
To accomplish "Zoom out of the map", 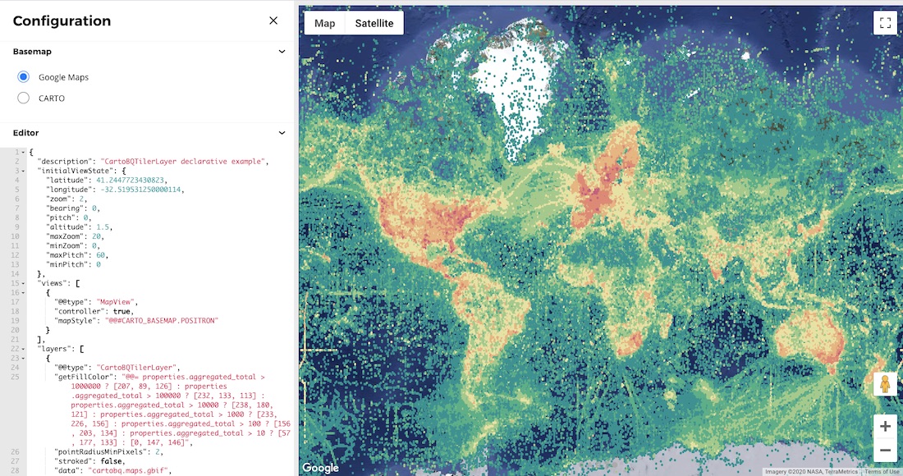I will (x=885, y=451).
